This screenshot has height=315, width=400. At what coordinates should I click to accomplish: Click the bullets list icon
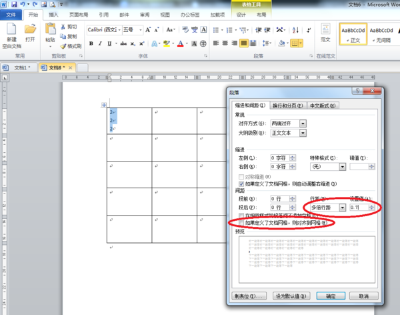[216, 31]
